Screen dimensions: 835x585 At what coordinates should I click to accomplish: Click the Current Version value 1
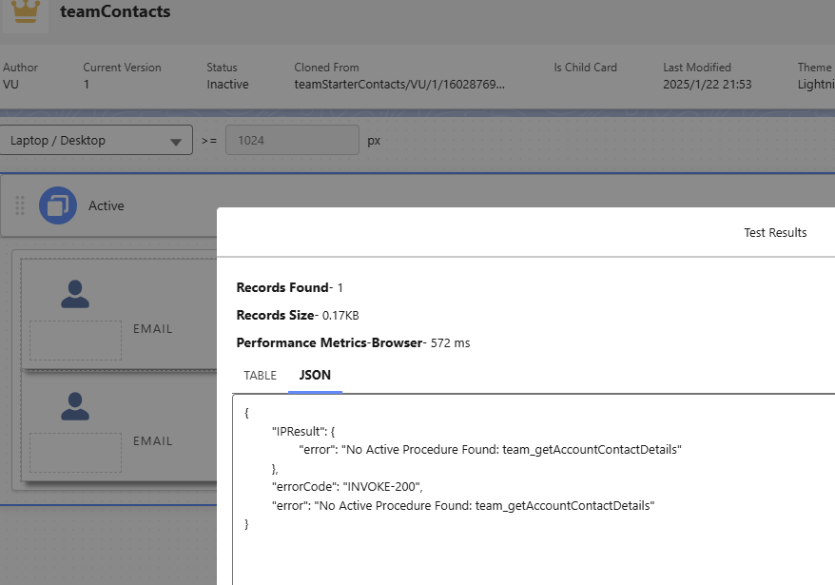(x=87, y=84)
